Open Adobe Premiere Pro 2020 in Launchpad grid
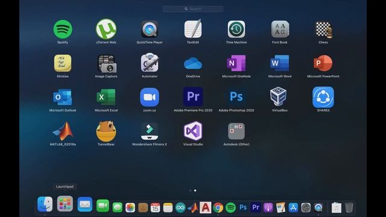This screenshot has width=386, height=217. point(193,96)
